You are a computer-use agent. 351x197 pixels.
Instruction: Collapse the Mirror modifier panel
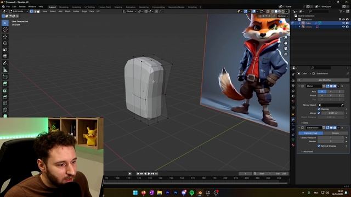299,86
